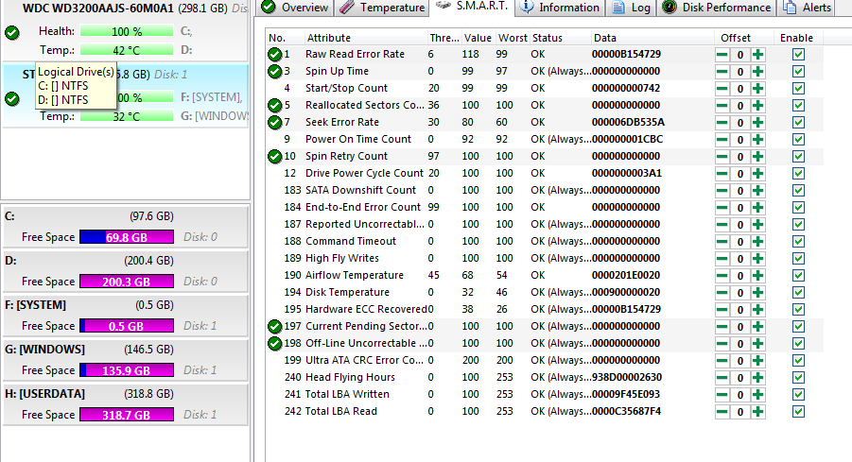
Task: Uncheck Enable for Start/Stop Count
Action: pyautogui.click(x=798, y=89)
